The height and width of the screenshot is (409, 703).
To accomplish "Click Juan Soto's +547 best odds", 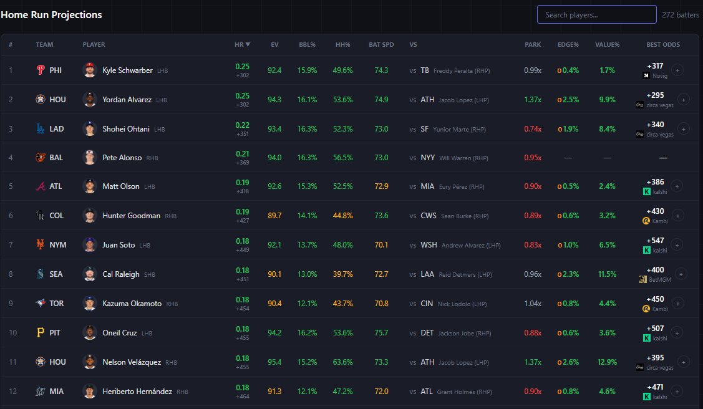I will (655, 241).
